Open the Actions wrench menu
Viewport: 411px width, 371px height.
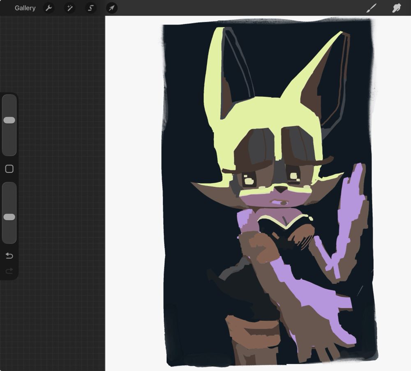49,8
